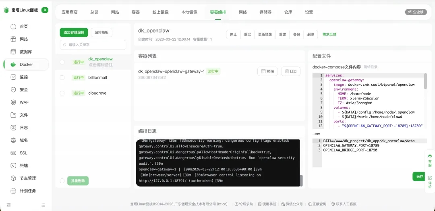
Task: Open the 域名 globe icon
Action: click(x=13, y=140)
